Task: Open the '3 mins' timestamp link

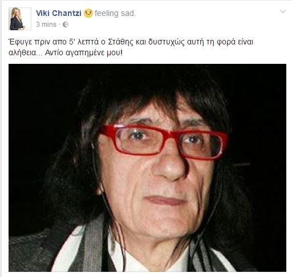Action: [x=46, y=25]
